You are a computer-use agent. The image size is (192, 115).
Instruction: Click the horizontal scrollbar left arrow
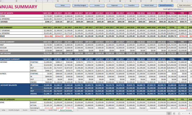point(147,110)
